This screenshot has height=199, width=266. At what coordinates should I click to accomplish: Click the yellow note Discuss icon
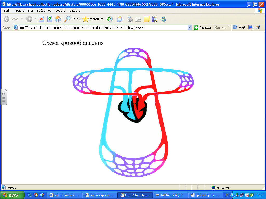click(147, 19)
